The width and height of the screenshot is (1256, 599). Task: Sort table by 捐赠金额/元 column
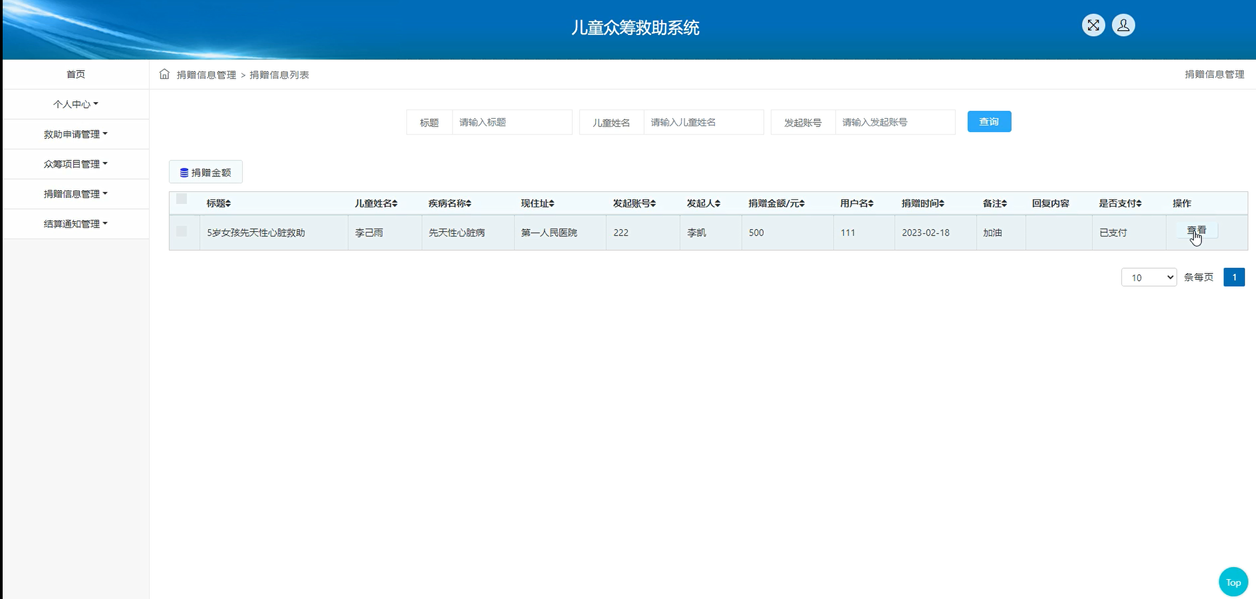(x=776, y=203)
